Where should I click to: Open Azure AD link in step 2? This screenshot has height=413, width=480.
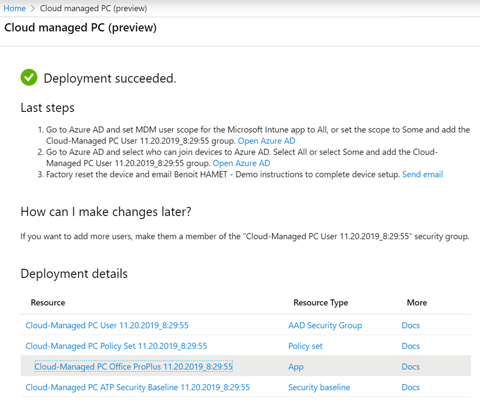[x=241, y=163]
